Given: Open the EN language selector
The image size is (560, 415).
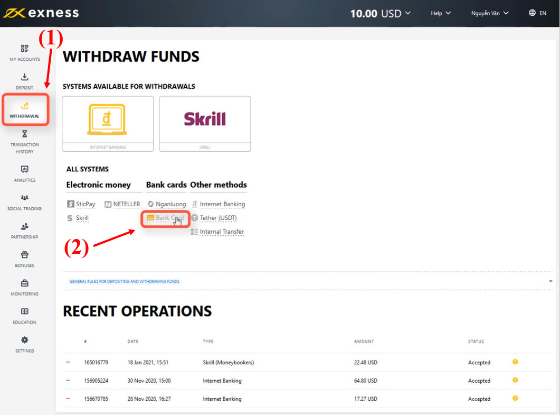Looking at the screenshot, I should [543, 13].
